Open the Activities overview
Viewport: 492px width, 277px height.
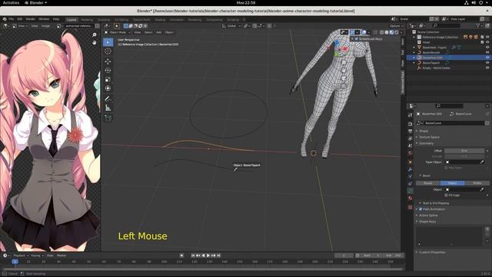[x=11, y=2]
